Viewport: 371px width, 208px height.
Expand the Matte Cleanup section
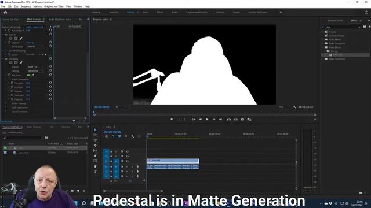tap(6, 103)
